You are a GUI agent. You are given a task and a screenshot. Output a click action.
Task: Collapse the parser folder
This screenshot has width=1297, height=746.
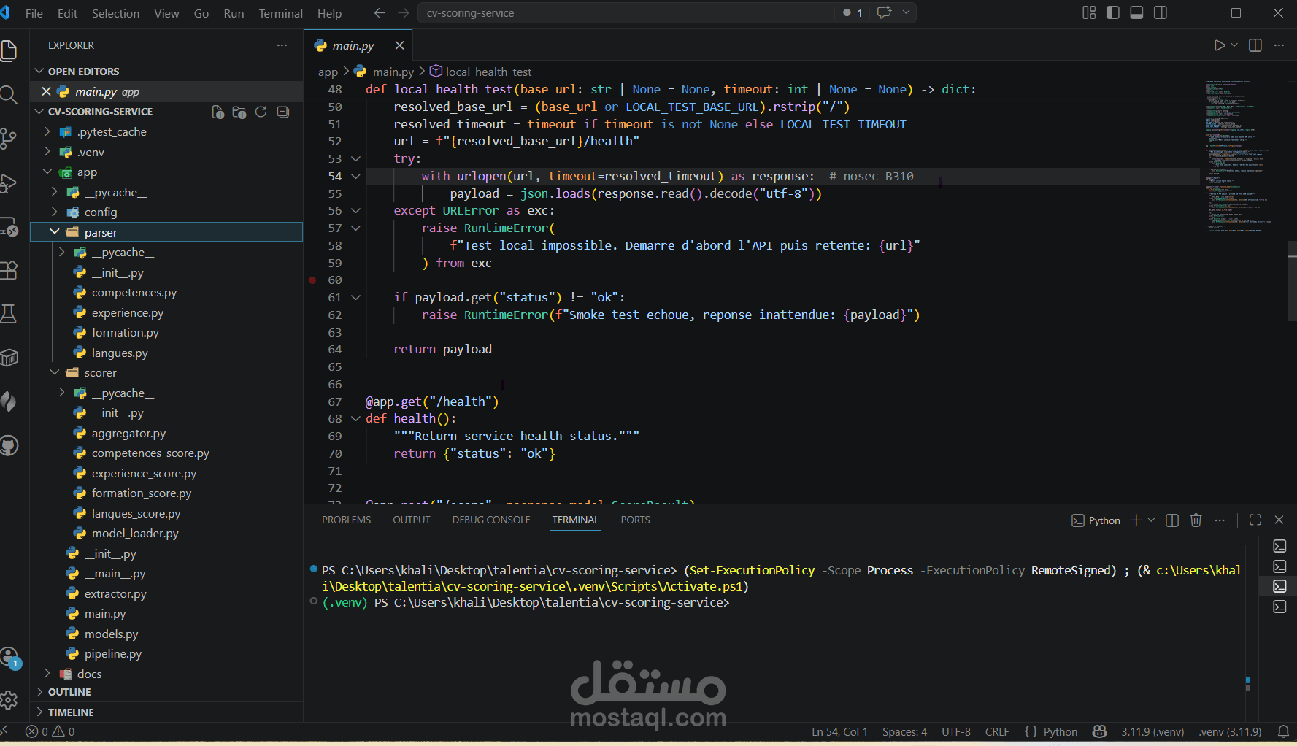pyautogui.click(x=55, y=232)
